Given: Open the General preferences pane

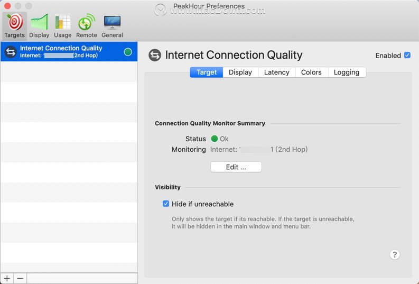Looking at the screenshot, I should coord(112,26).
